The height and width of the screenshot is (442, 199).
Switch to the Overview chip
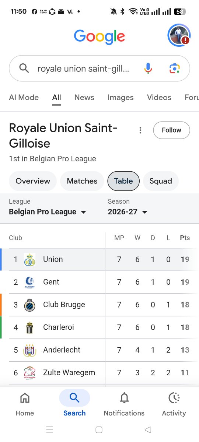(x=33, y=181)
